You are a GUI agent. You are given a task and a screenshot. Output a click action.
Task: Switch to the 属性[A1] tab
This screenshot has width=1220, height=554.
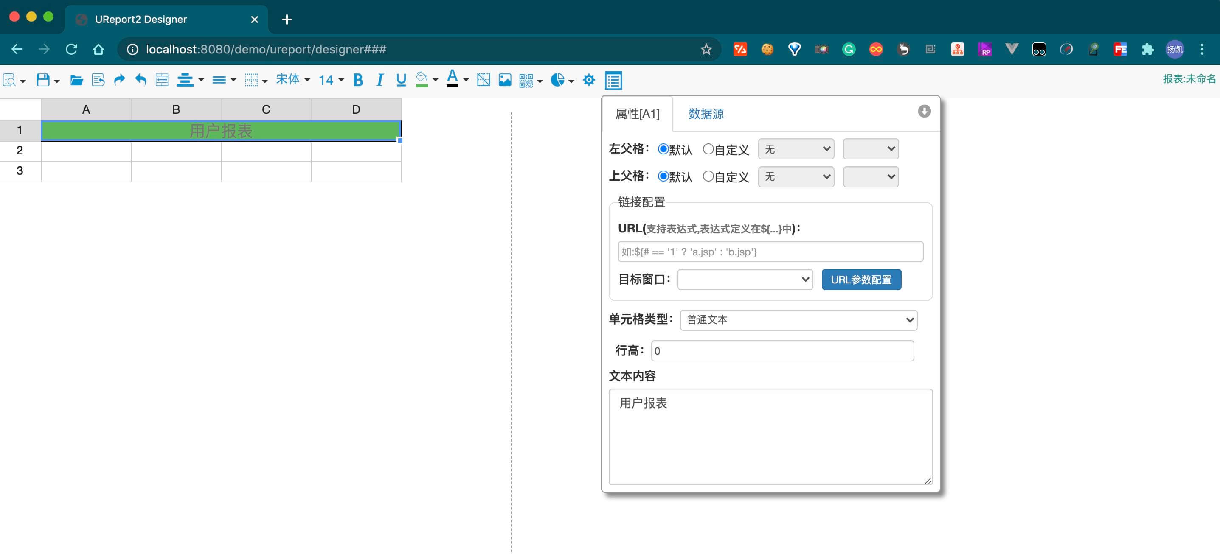(637, 114)
